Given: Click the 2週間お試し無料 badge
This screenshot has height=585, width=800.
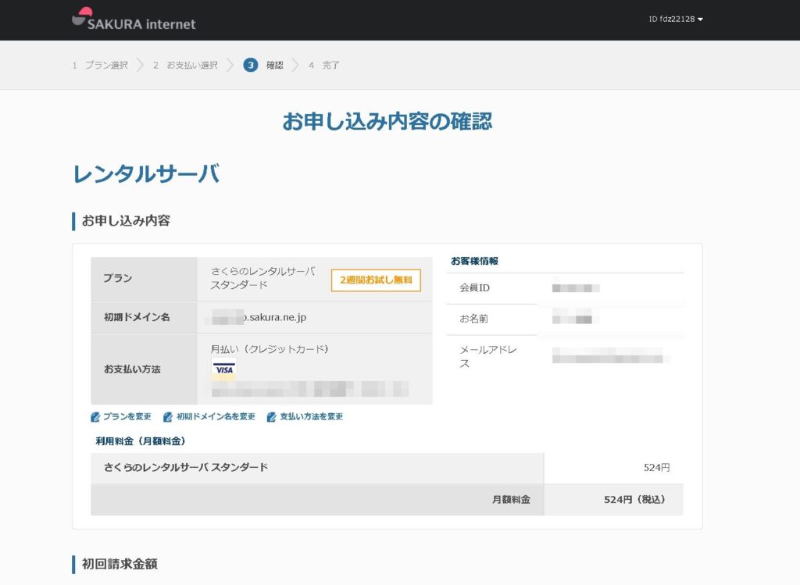Looking at the screenshot, I should click(376, 280).
